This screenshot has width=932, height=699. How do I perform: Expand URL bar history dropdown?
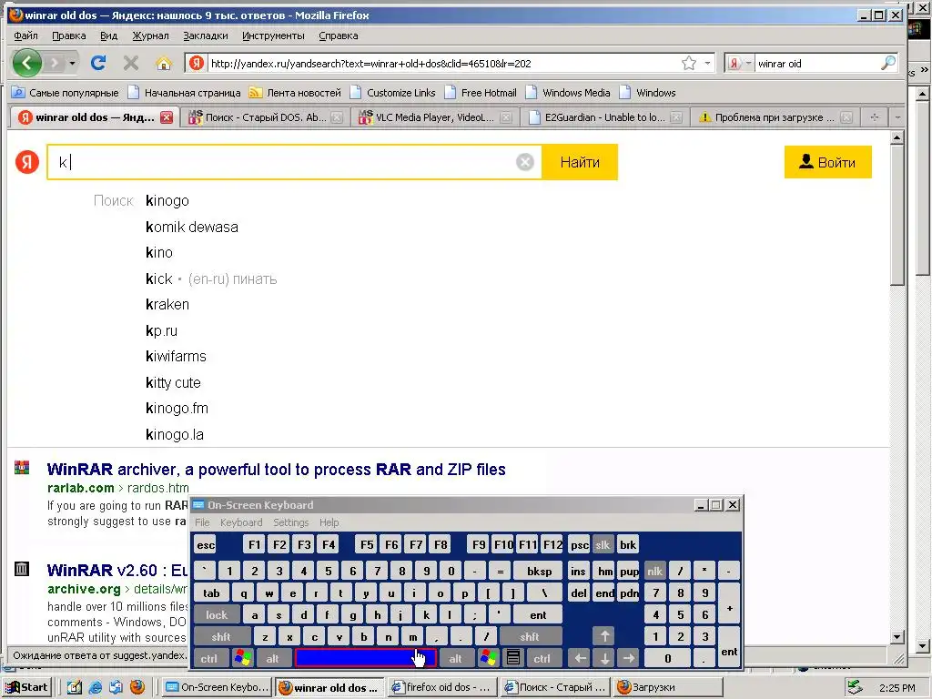(x=707, y=63)
